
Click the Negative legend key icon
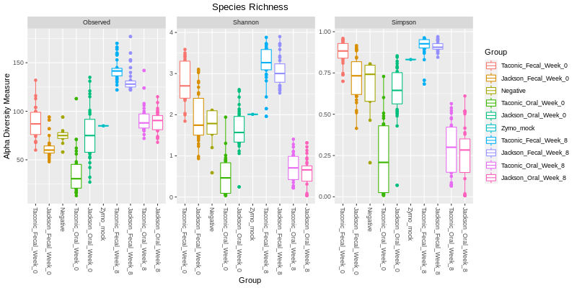click(491, 91)
